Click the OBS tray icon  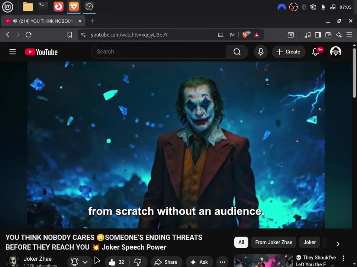click(293, 7)
